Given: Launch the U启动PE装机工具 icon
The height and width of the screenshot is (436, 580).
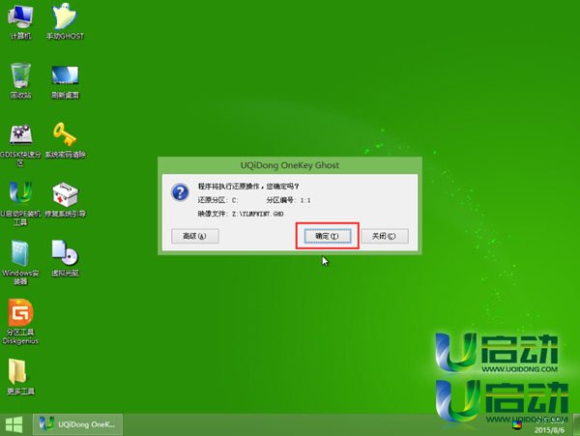Looking at the screenshot, I should (x=20, y=203).
